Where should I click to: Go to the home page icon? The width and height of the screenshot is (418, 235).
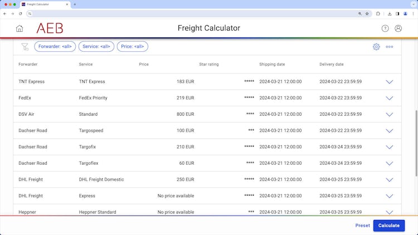[x=20, y=28]
